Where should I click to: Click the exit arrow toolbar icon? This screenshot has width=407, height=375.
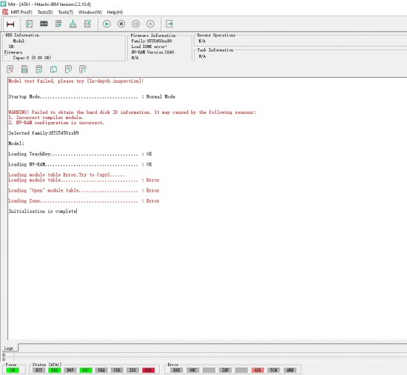(x=169, y=24)
